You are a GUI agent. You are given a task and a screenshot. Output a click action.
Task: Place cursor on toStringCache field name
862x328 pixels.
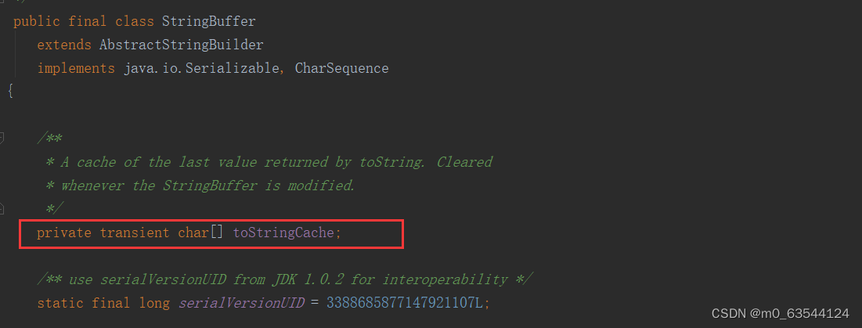coord(283,233)
